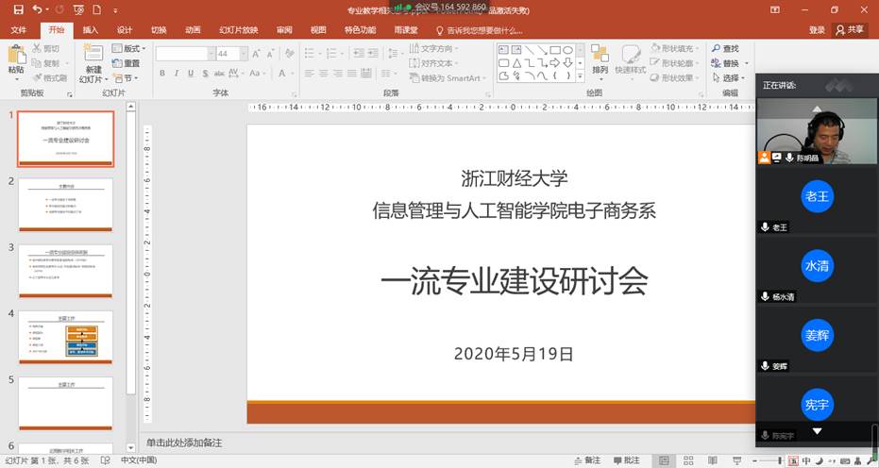879x468 pixels.
Task: Toggle Comments pane in status bar
Action: [x=625, y=460]
